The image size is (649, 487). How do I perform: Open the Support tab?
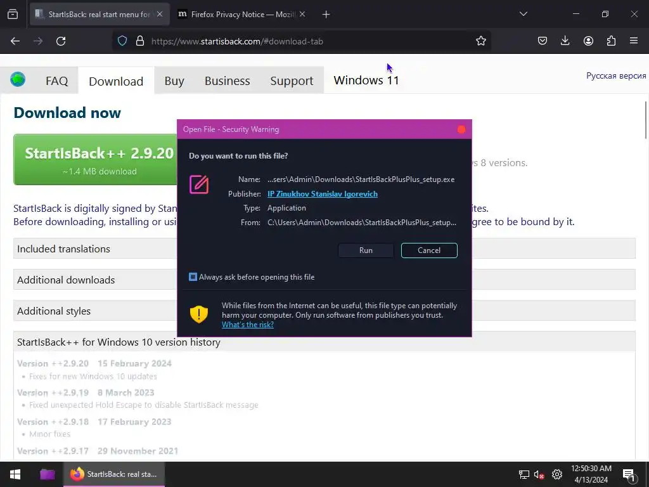pyautogui.click(x=292, y=81)
